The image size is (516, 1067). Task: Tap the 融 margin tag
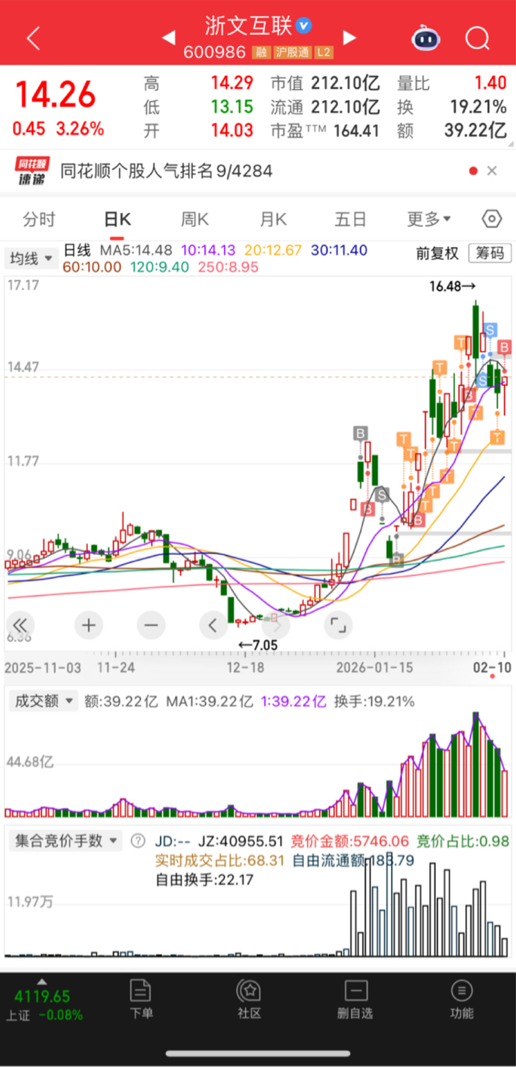(x=261, y=52)
